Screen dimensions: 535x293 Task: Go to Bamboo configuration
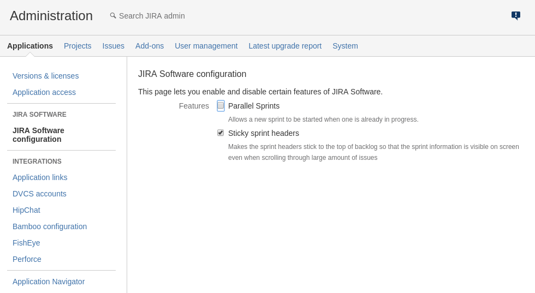50,226
